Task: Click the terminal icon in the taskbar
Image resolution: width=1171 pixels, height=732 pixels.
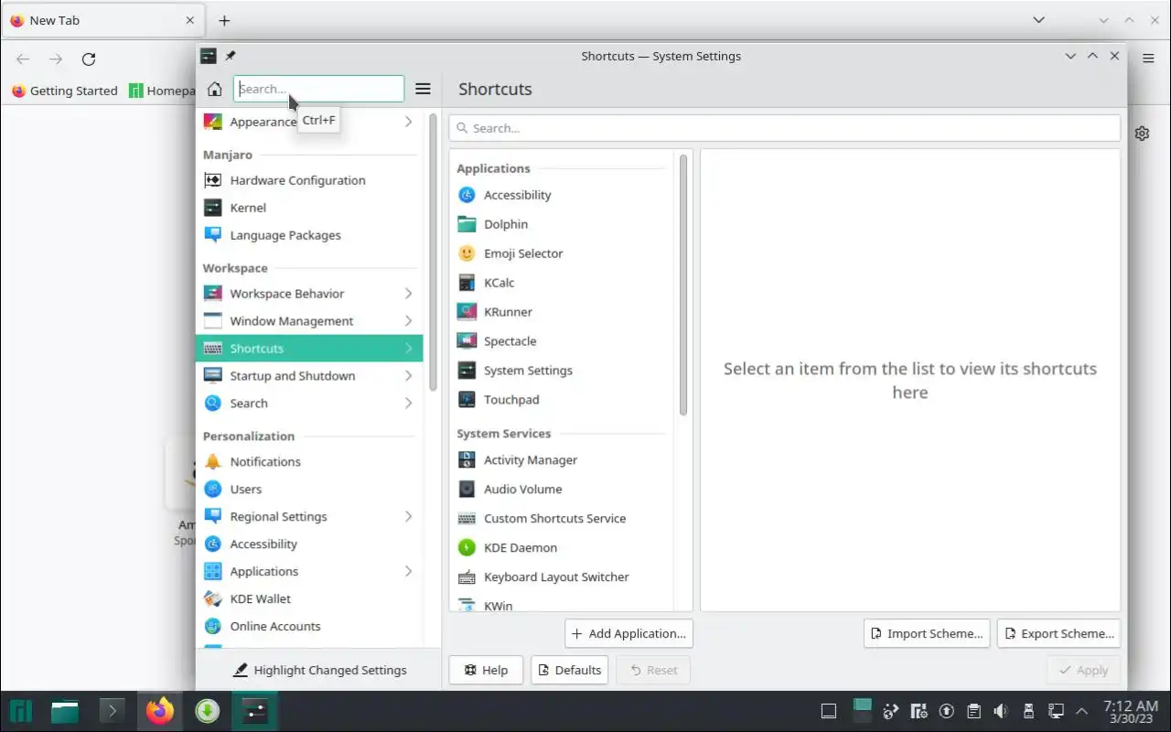Action: point(112,711)
